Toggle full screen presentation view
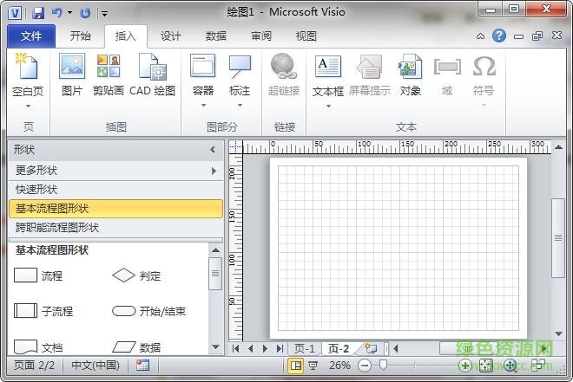This screenshot has height=382, width=573. pyautogui.click(x=313, y=366)
